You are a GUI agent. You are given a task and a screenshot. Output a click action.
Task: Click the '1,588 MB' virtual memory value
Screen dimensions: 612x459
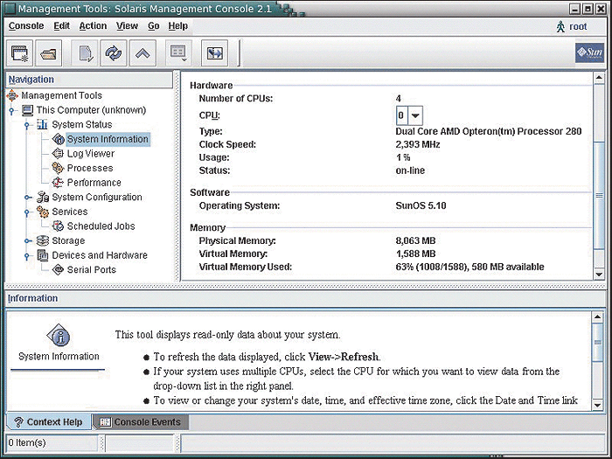pyautogui.click(x=415, y=254)
